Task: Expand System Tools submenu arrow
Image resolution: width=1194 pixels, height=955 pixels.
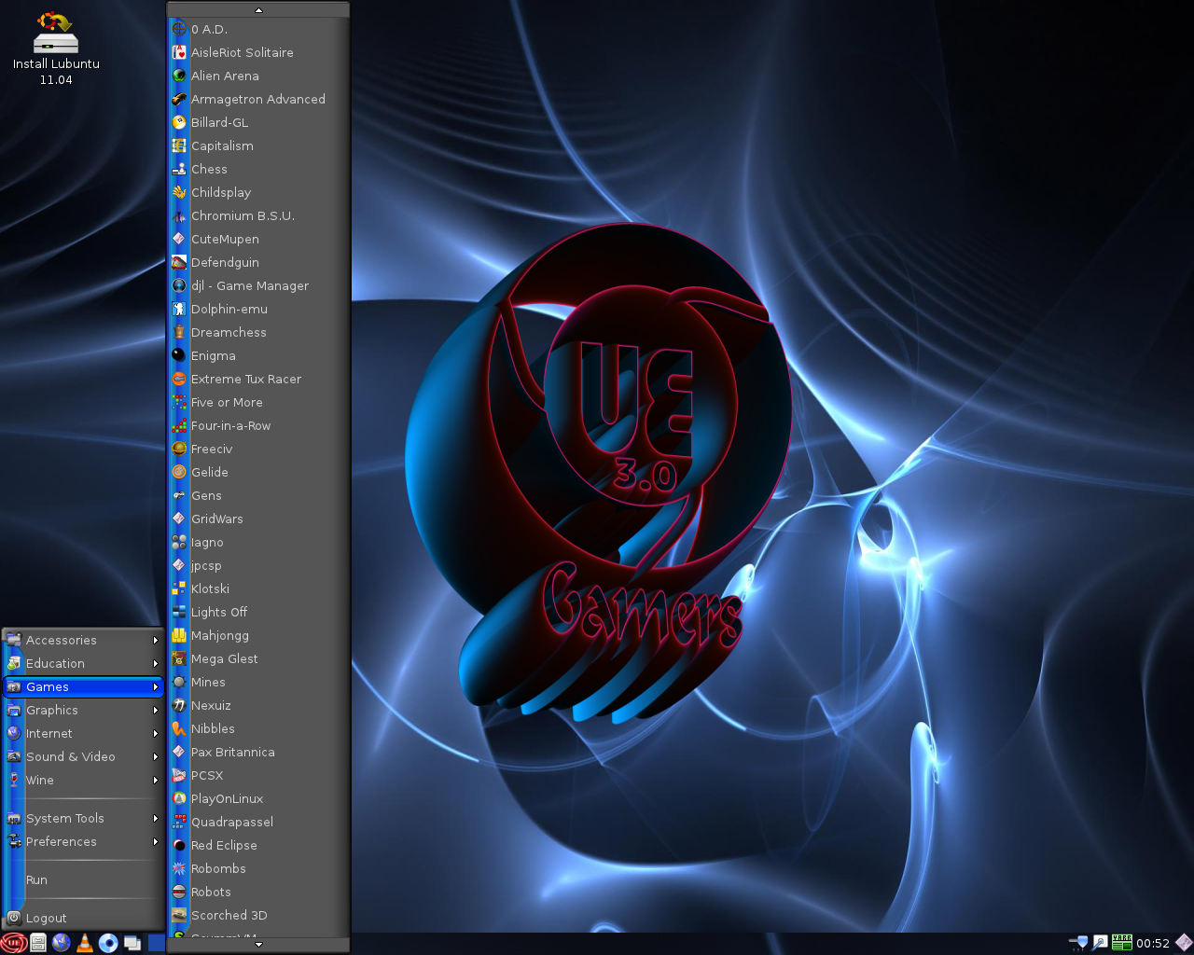Action: pyautogui.click(x=156, y=819)
